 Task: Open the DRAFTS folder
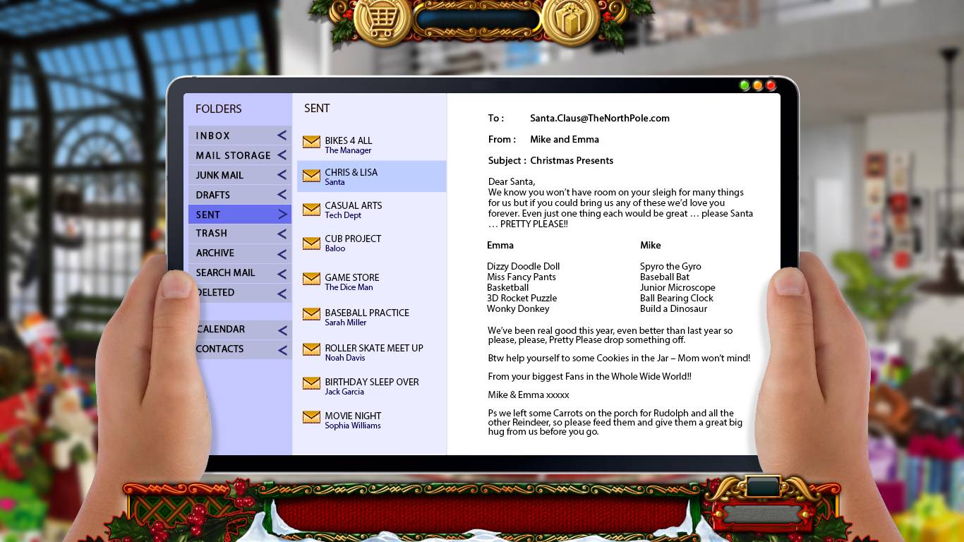pos(213,195)
